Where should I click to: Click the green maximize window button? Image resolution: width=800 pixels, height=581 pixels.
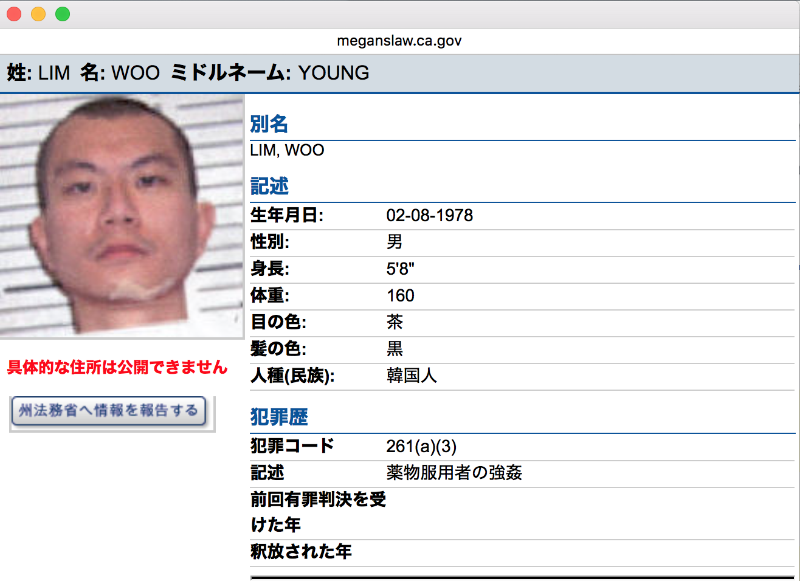tap(63, 14)
